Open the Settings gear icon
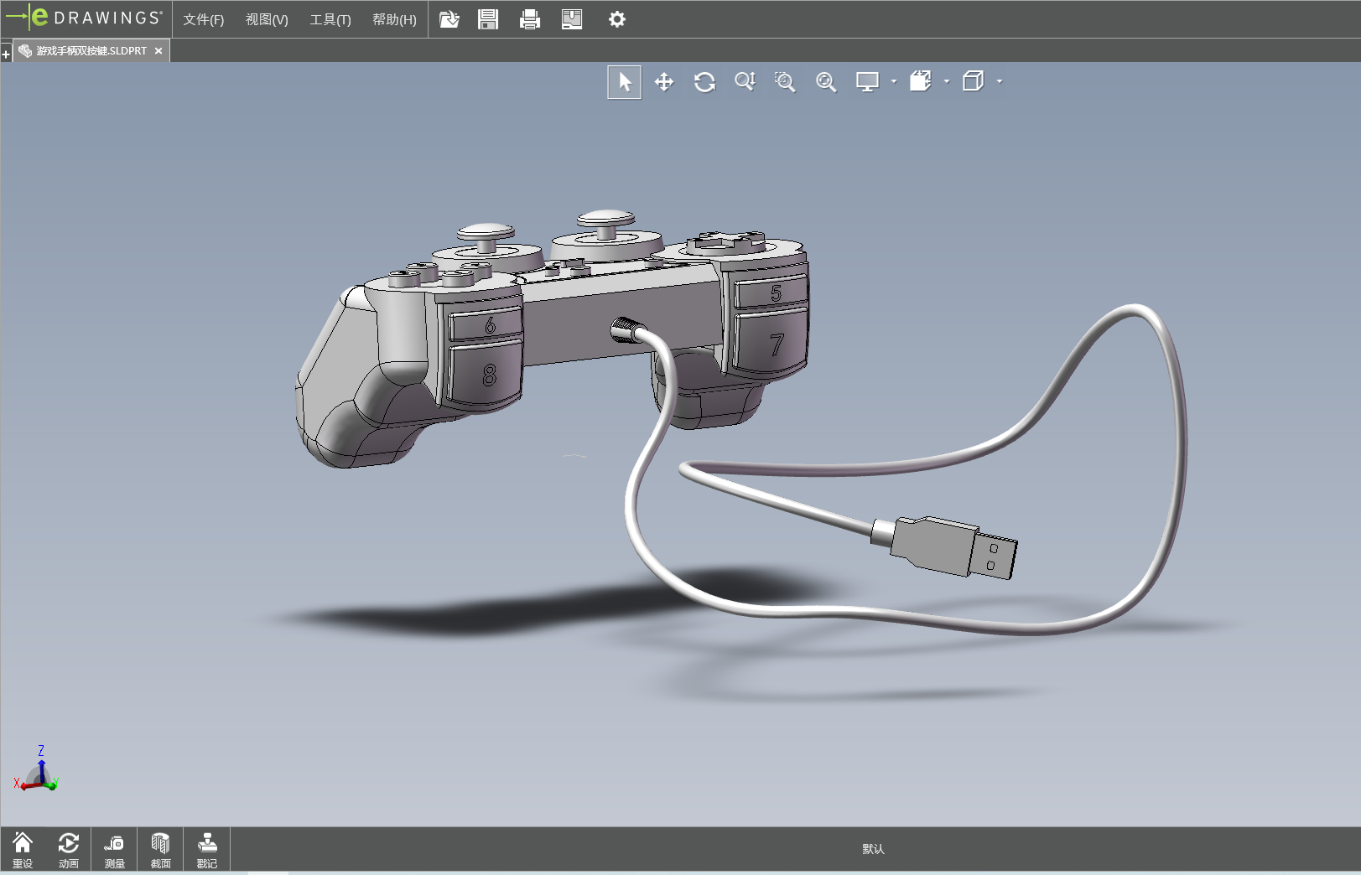1361x875 pixels. pos(617,19)
